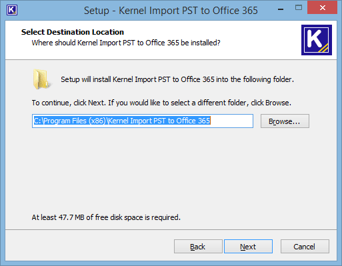342x266 pixels.
Task: Click the 'Select Destination Location' heading
Action: pos(73,32)
